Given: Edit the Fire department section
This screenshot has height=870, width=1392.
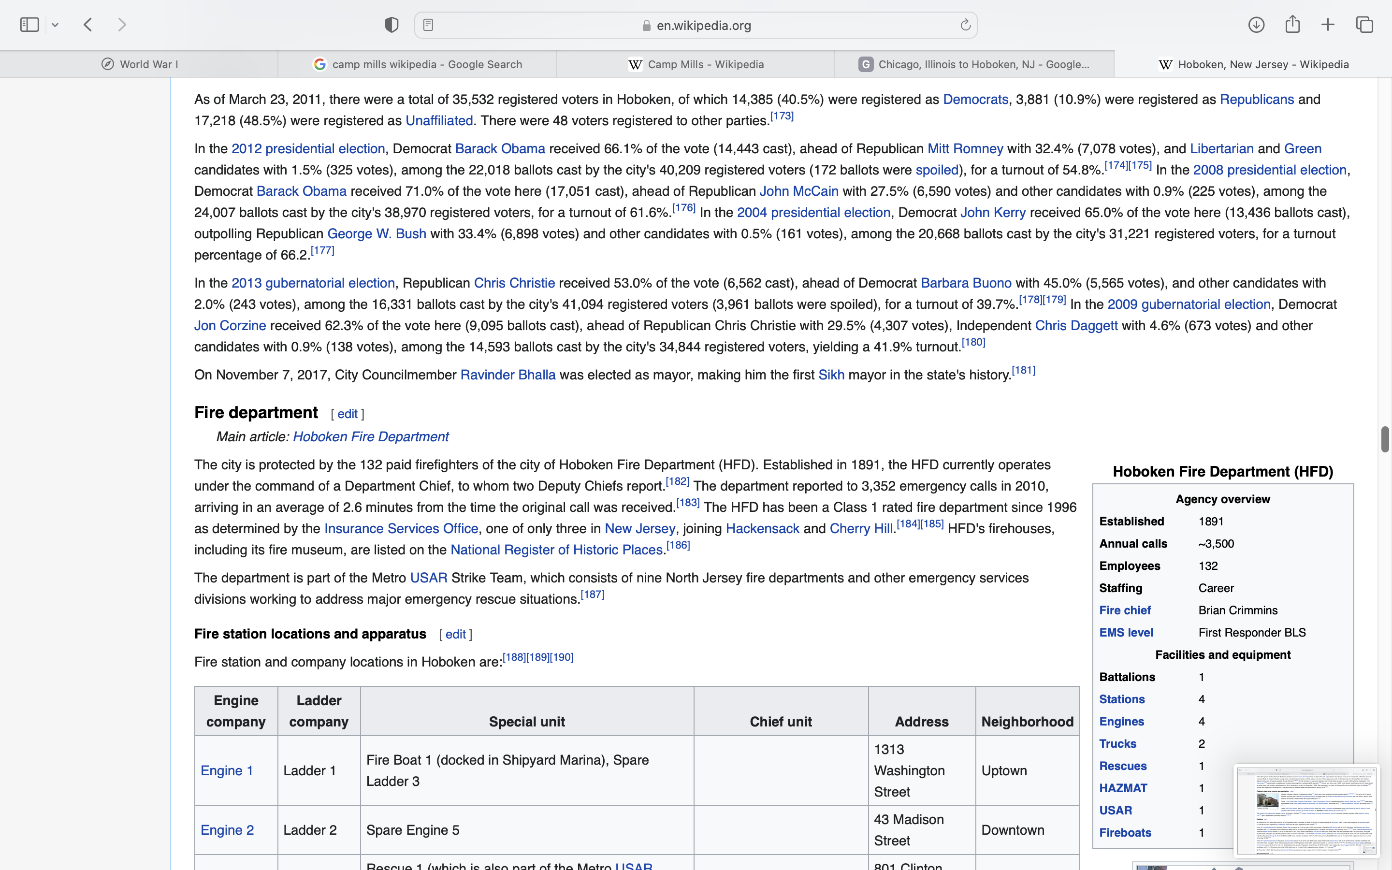Looking at the screenshot, I should click(x=348, y=414).
